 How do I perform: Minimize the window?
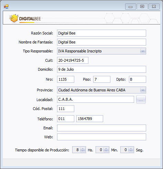(x=131, y=7)
